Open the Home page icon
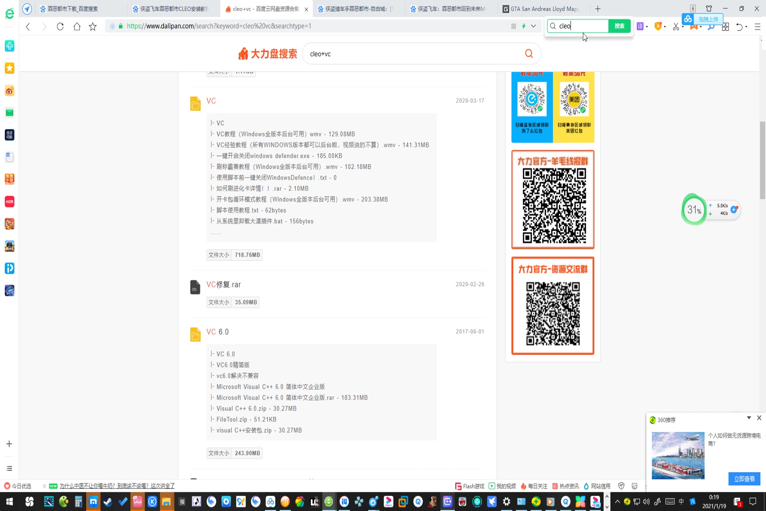 point(77,26)
